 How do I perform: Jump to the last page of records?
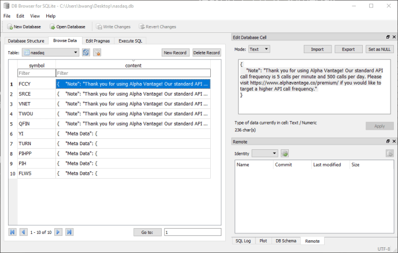[x=69, y=232]
